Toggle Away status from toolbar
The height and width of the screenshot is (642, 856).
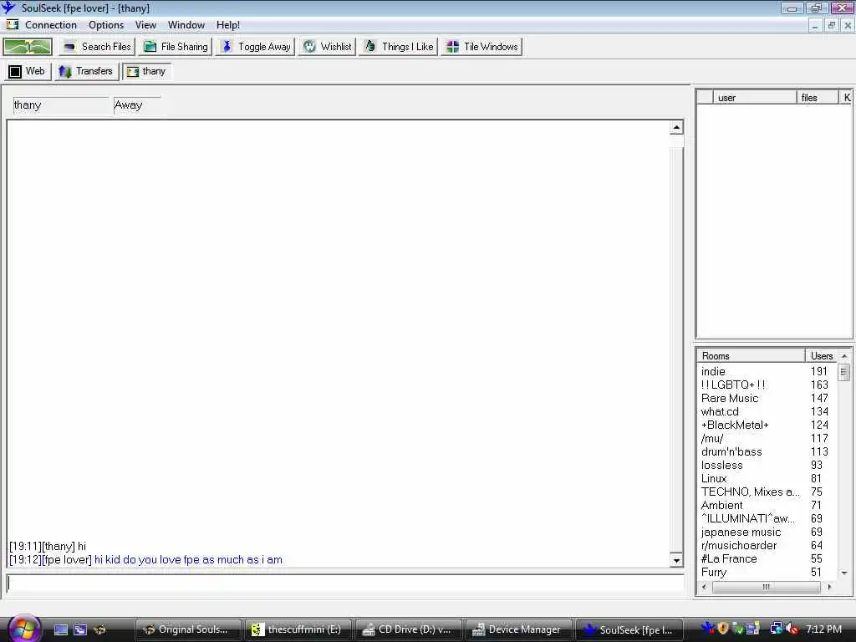click(255, 47)
